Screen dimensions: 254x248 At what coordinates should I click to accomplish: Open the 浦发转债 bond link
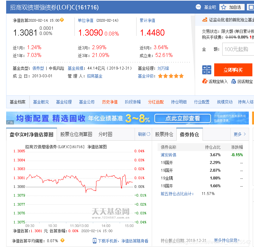point(168,155)
